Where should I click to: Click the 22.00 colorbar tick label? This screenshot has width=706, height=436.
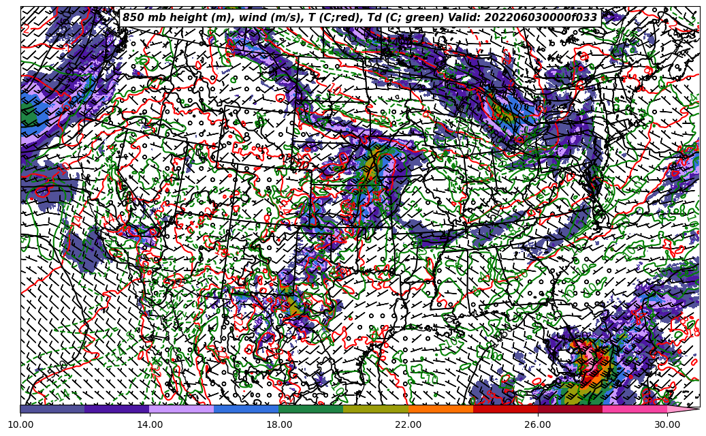[408, 425]
